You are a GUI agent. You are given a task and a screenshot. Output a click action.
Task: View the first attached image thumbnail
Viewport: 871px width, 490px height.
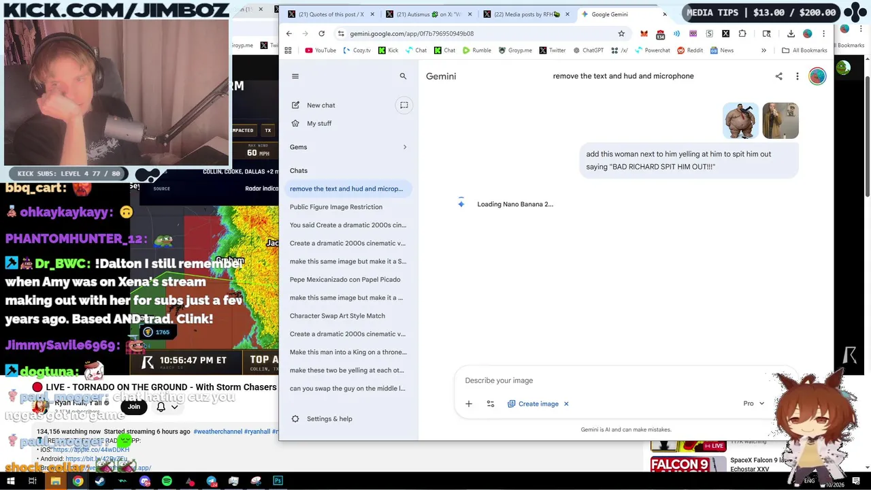pyautogui.click(x=740, y=120)
